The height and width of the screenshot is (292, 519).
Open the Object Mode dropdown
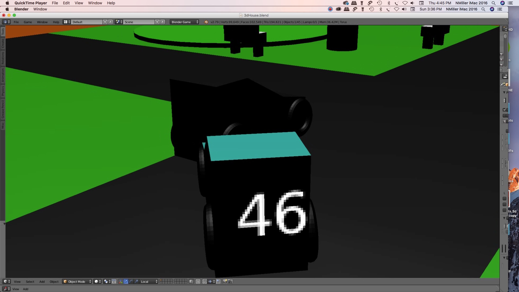tap(77, 281)
